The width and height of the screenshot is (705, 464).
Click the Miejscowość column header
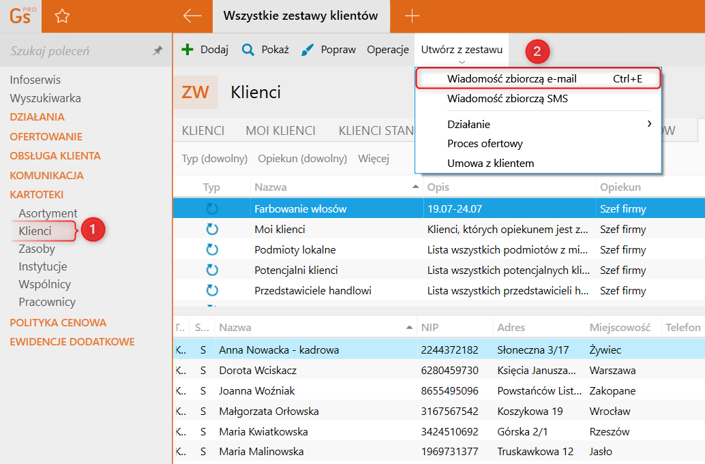click(x=622, y=328)
